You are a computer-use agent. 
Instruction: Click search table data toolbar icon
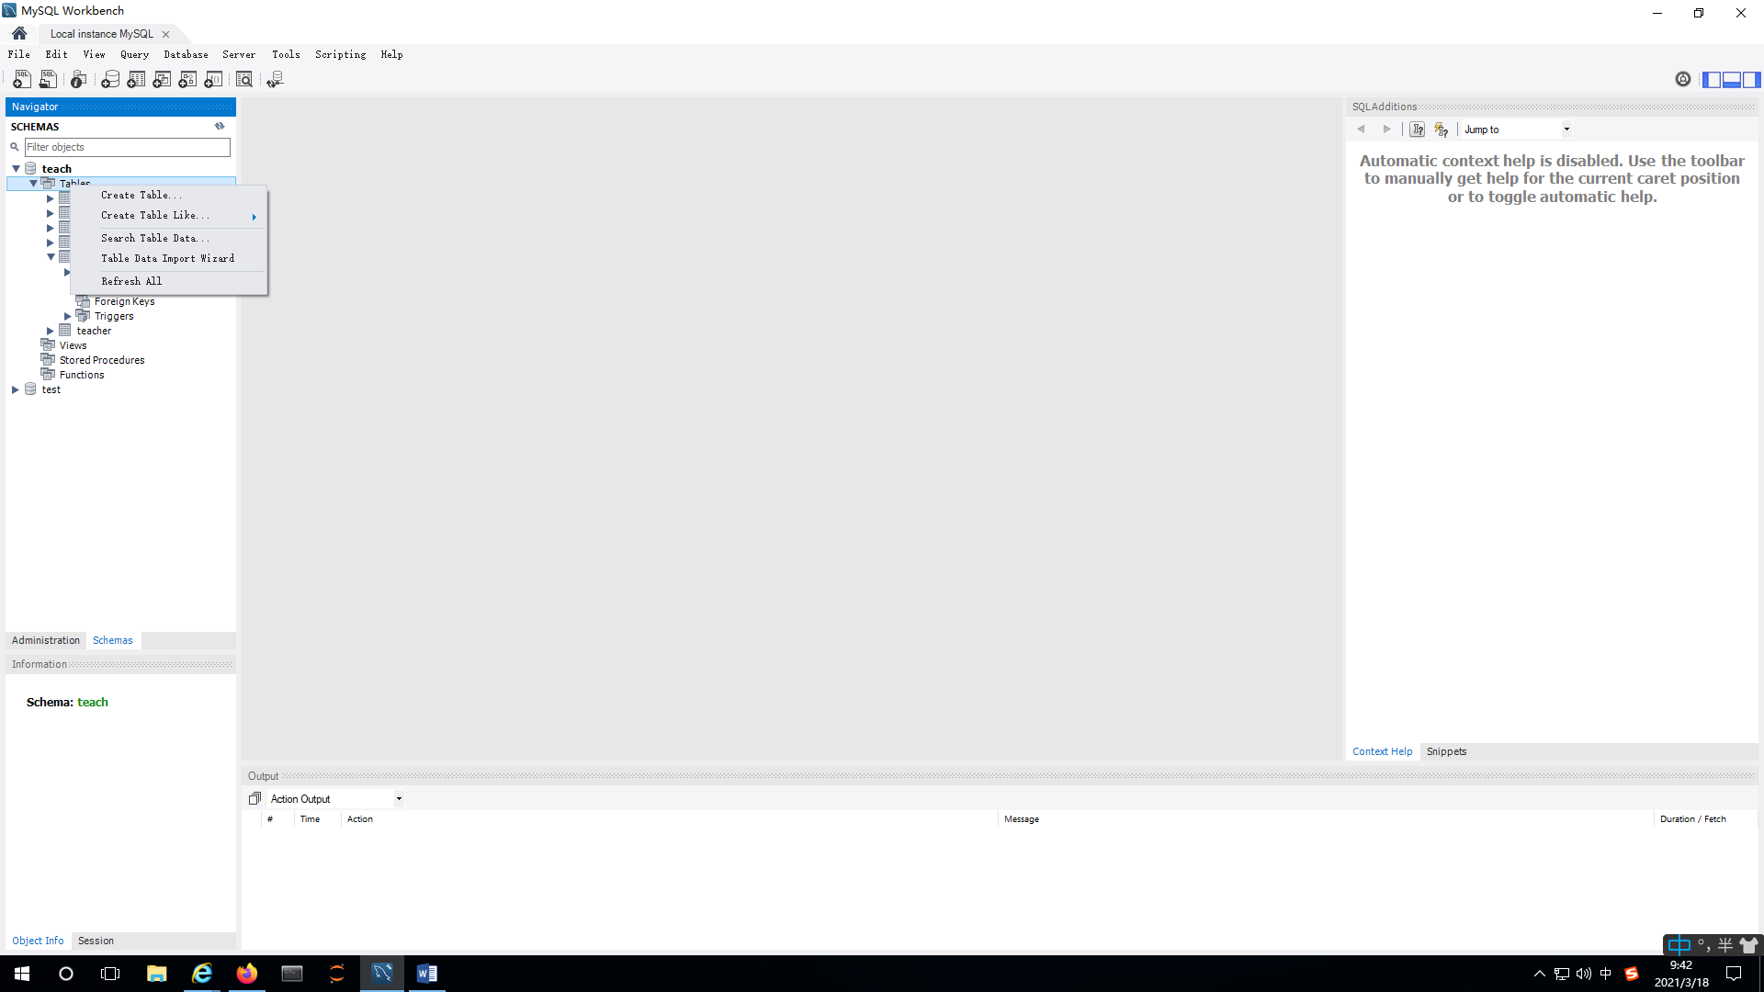(x=244, y=80)
